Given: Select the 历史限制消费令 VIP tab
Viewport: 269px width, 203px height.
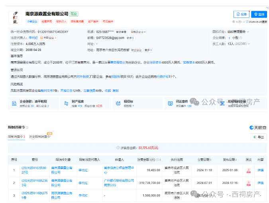Looking at the screenshot, I should [x=39, y=137].
